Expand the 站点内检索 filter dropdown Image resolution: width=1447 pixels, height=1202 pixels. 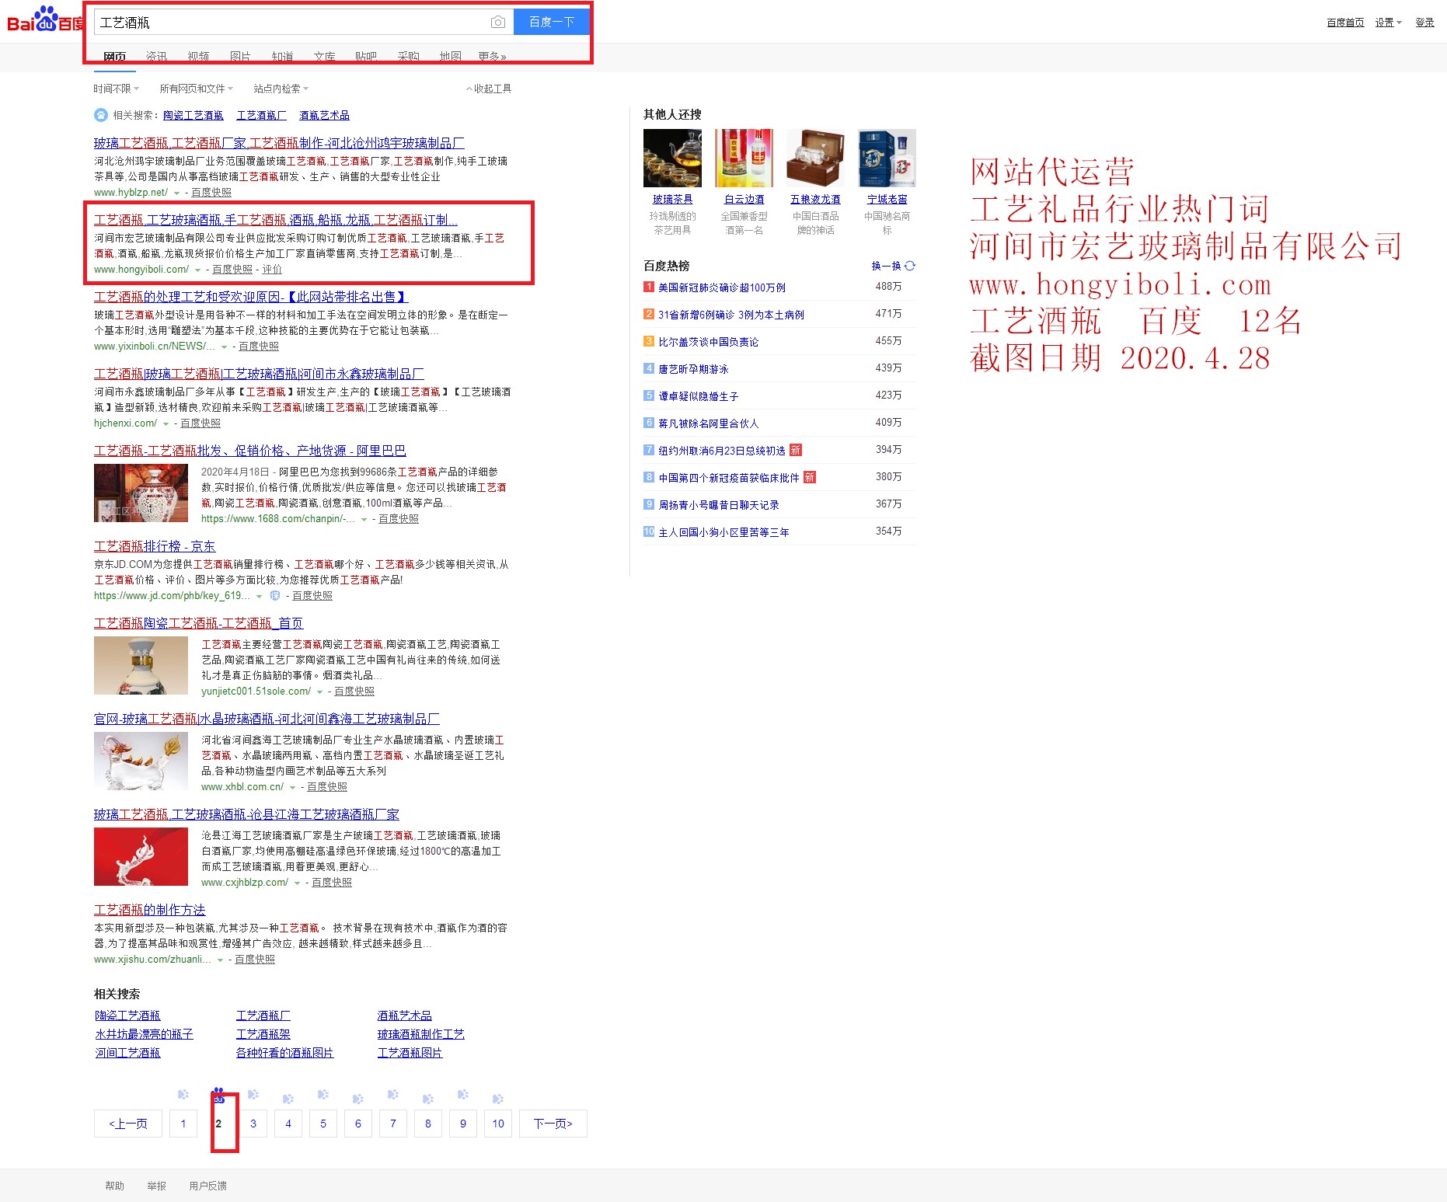pyautogui.click(x=281, y=89)
